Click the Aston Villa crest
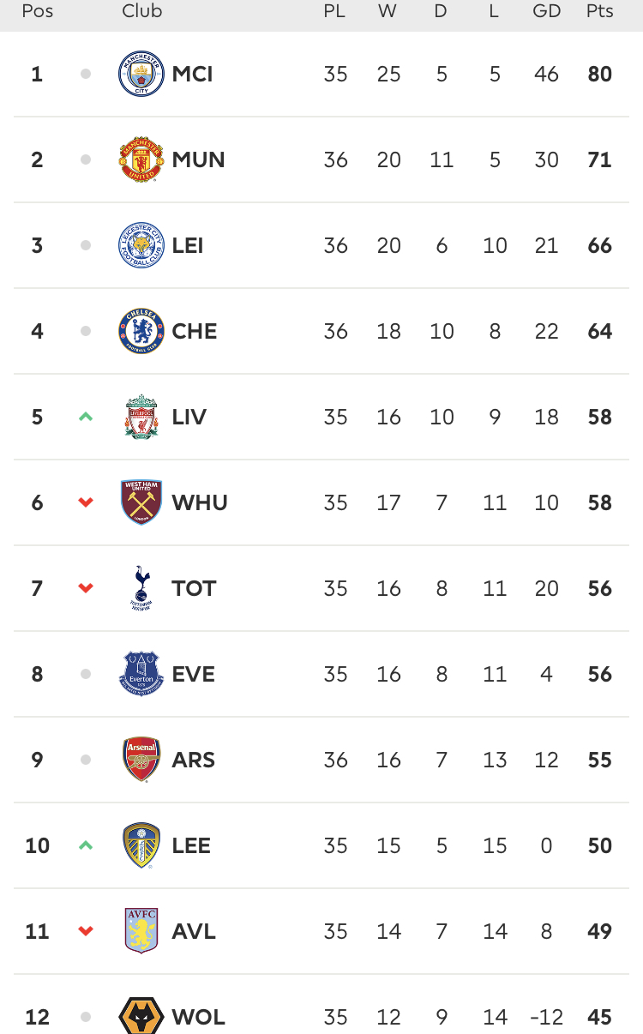Image resolution: width=643 pixels, height=1034 pixels. pos(141,931)
